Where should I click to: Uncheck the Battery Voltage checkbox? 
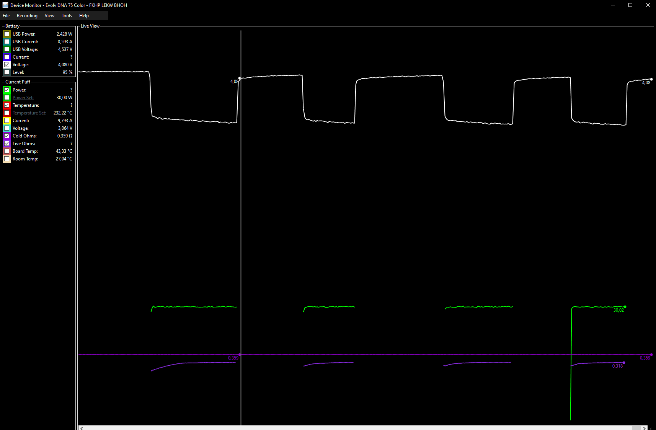click(7, 65)
